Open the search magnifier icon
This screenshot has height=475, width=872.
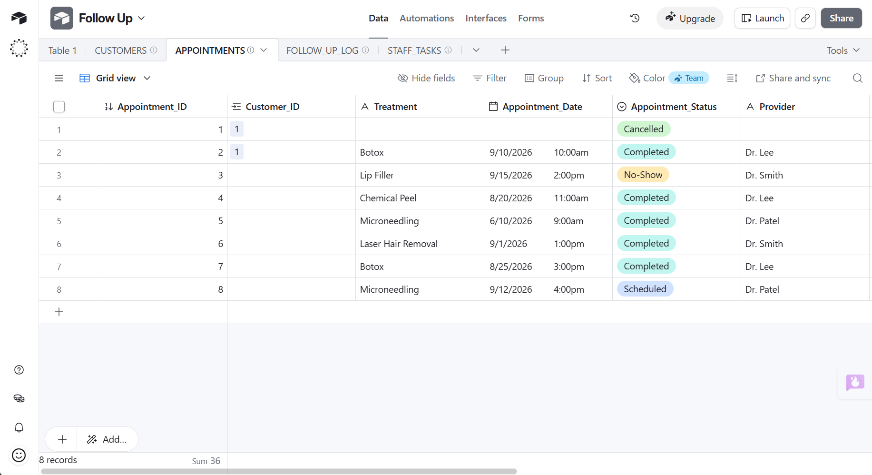point(858,78)
